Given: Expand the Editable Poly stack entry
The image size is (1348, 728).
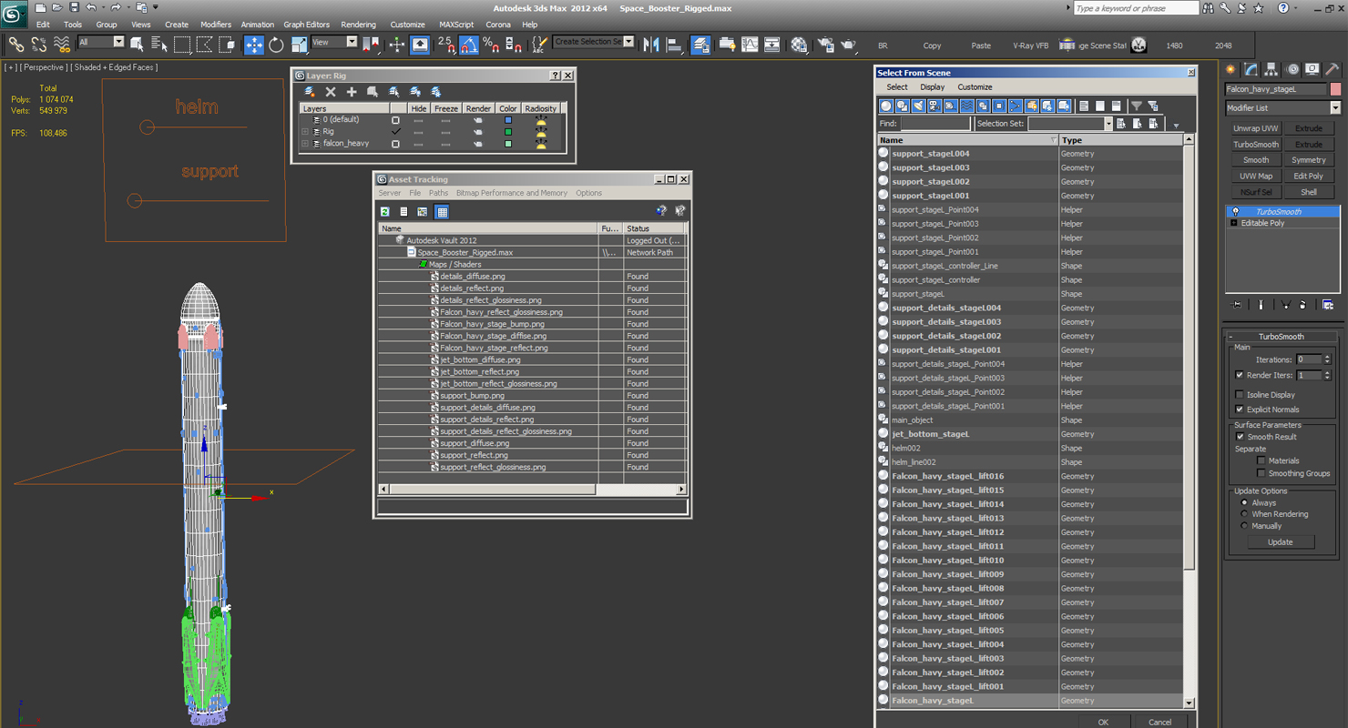Looking at the screenshot, I should (x=1234, y=223).
